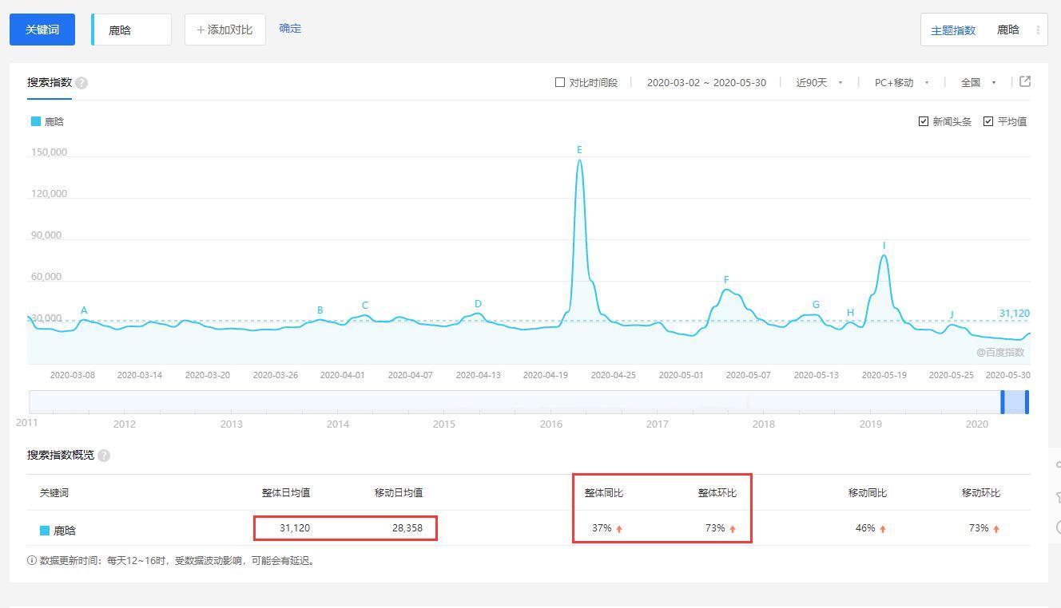The height and width of the screenshot is (608, 1061).
Task: Click news marker B on chart
Action: pos(320,310)
